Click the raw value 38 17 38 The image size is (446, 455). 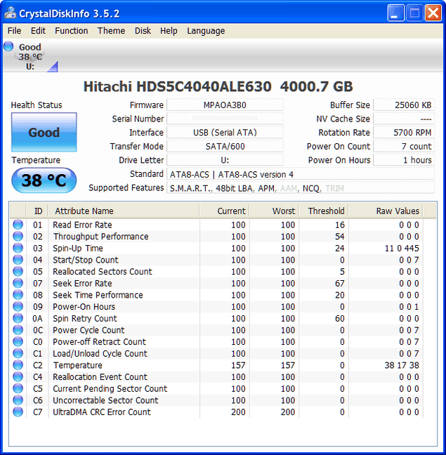tap(402, 365)
